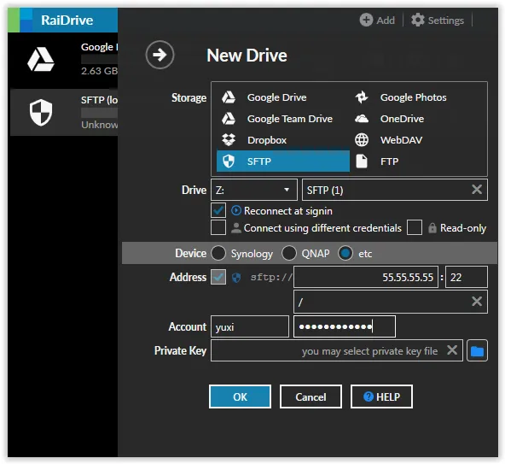Click the Private Key file field

tap(337, 350)
